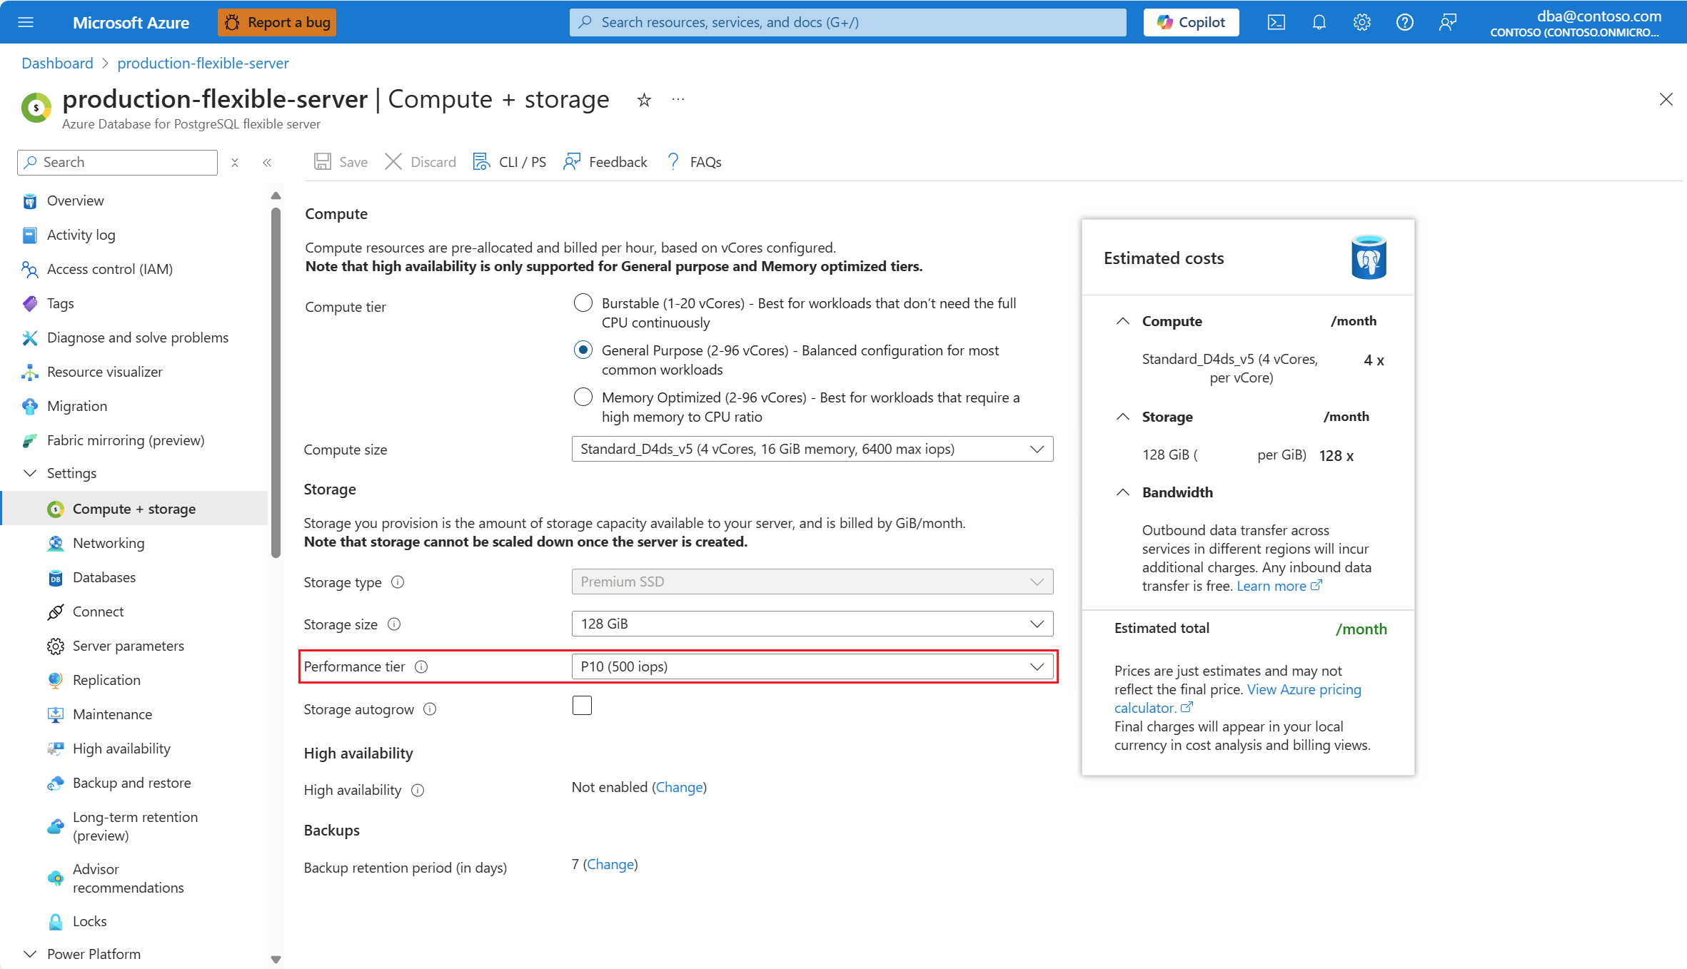Click the sidebar vertical scrollbar thumb
Screen dimensions: 1687x969
point(276,382)
